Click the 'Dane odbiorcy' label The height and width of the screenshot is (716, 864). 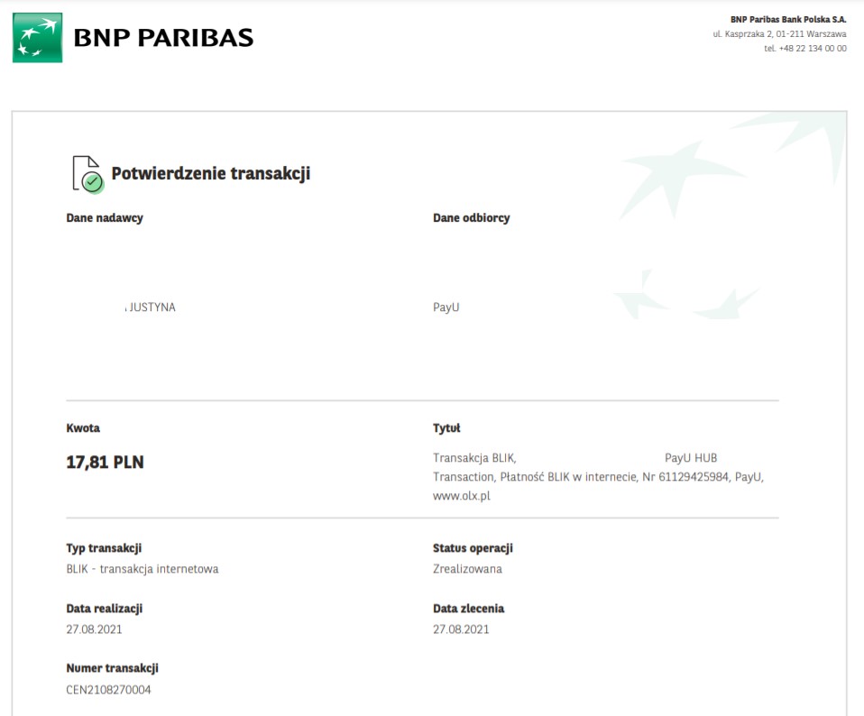471,218
